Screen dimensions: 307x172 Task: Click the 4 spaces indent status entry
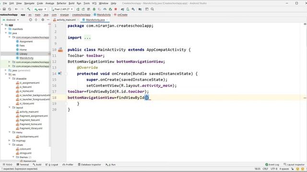tap(284, 169)
